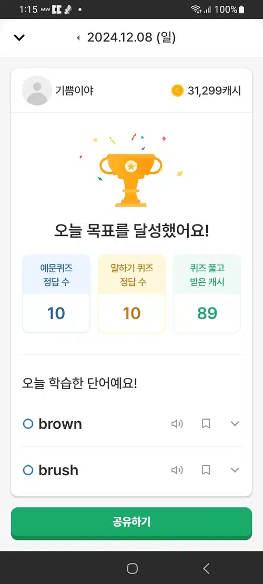This screenshot has width=263, height=584.
Task: Tap the 31,299캐시 balance text
Action: [x=214, y=90]
